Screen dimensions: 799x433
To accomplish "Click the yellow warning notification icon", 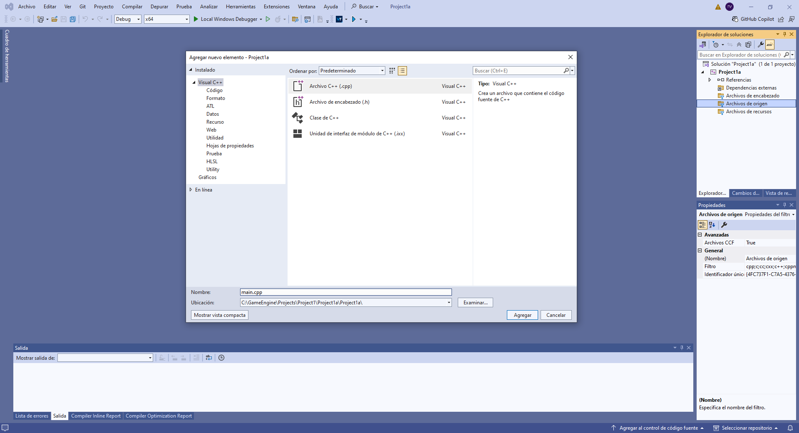I will (x=718, y=7).
